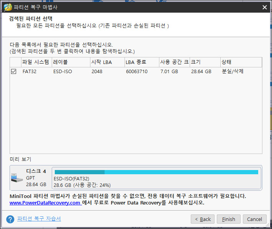Image resolution: width=272 pixels, height=229 pixels.
Task: Click the wizard app icon in title bar
Action: pos(8,7)
